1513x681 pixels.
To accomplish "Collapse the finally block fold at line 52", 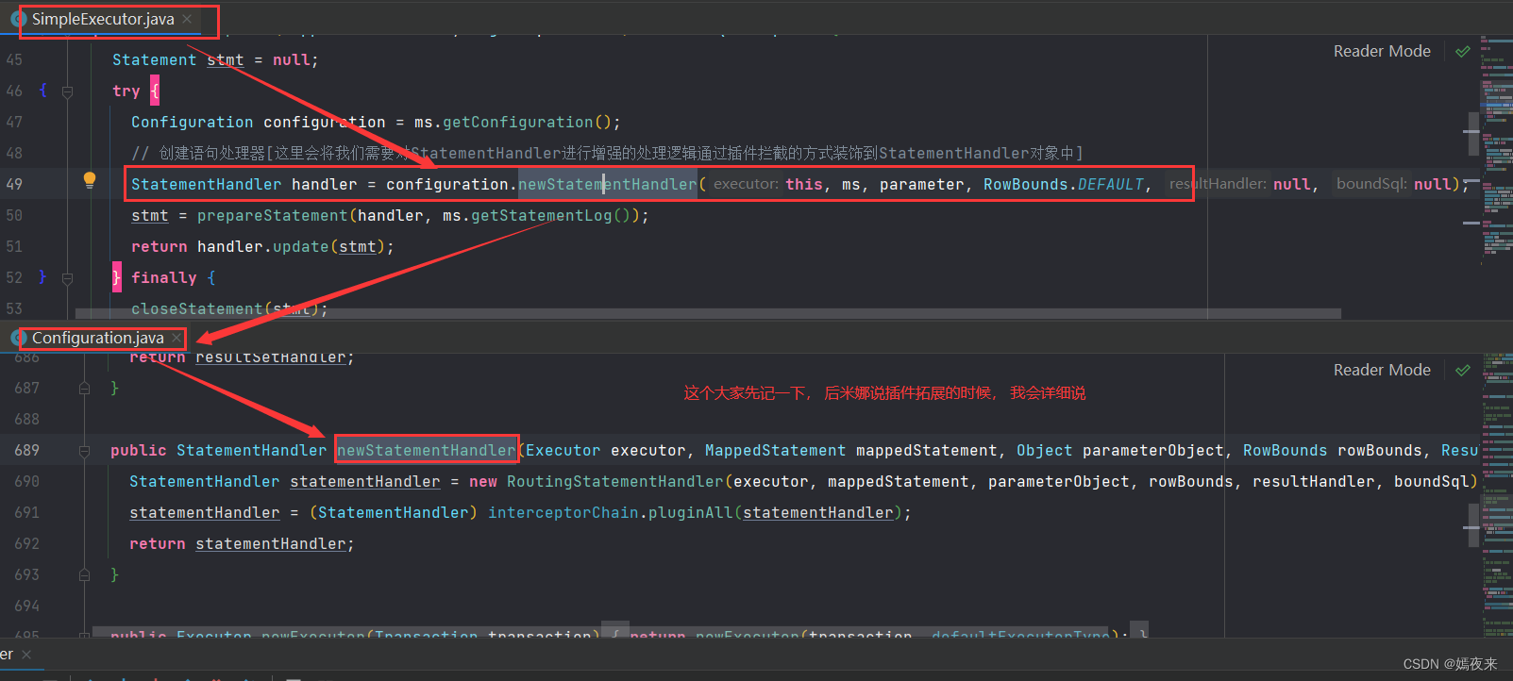I will tap(68, 278).
